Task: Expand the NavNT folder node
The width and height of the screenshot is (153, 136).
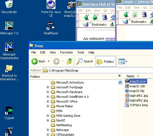Action: click(x=48, y=120)
